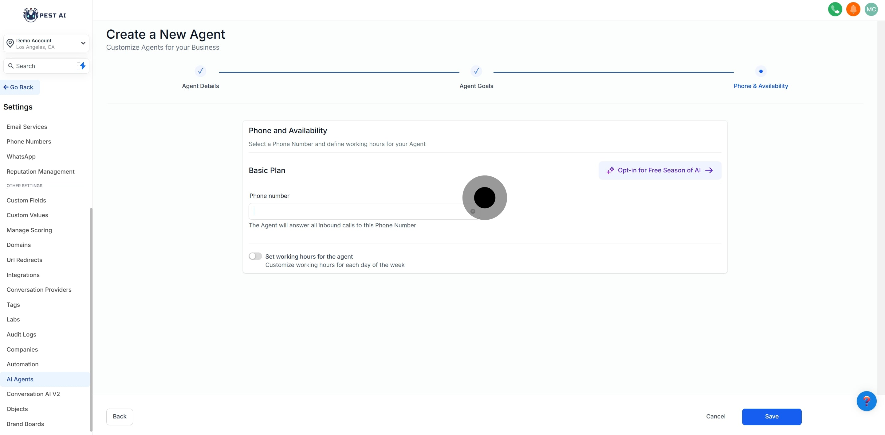The height and width of the screenshot is (435, 885).
Task: Clear the phone number field icon
Action: pos(473,211)
